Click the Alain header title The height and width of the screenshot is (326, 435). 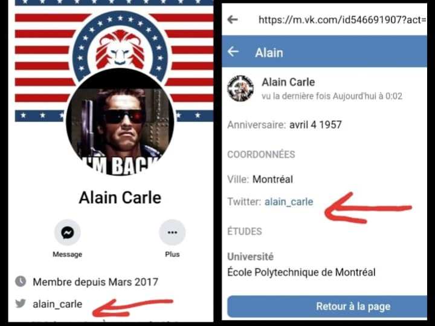pyautogui.click(x=269, y=53)
